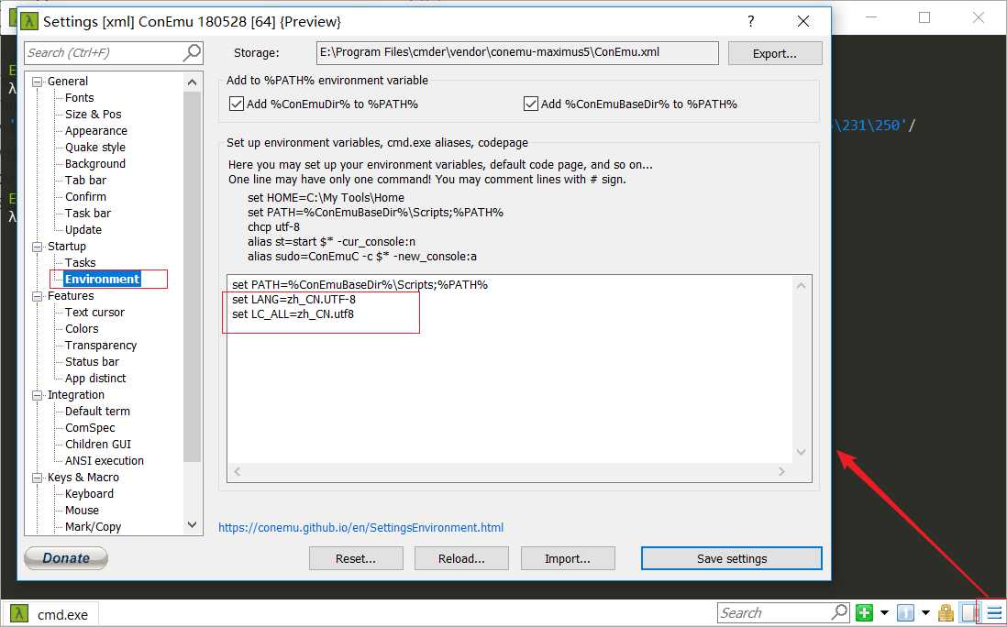Open the Default term settings page
This screenshot has height=627, width=1007.
[97, 412]
